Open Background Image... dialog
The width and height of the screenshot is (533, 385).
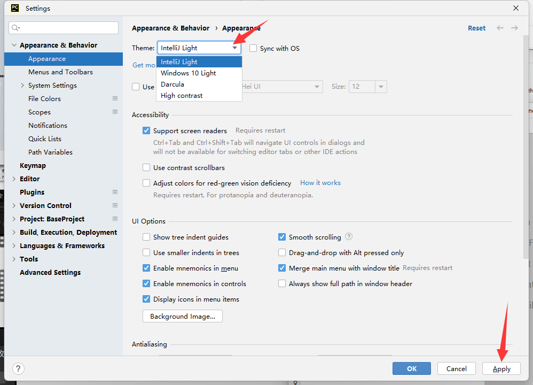coord(183,316)
